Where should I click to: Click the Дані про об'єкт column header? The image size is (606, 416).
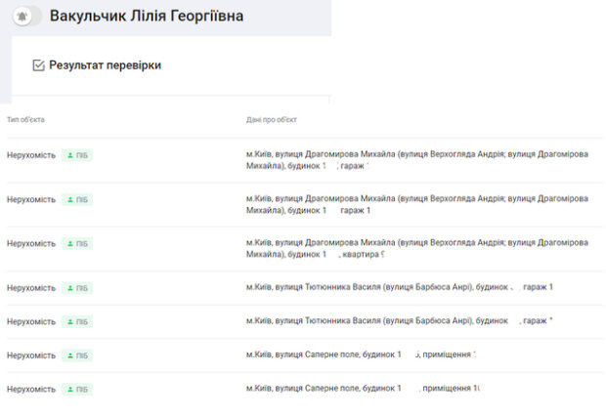(x=272, y=120)
